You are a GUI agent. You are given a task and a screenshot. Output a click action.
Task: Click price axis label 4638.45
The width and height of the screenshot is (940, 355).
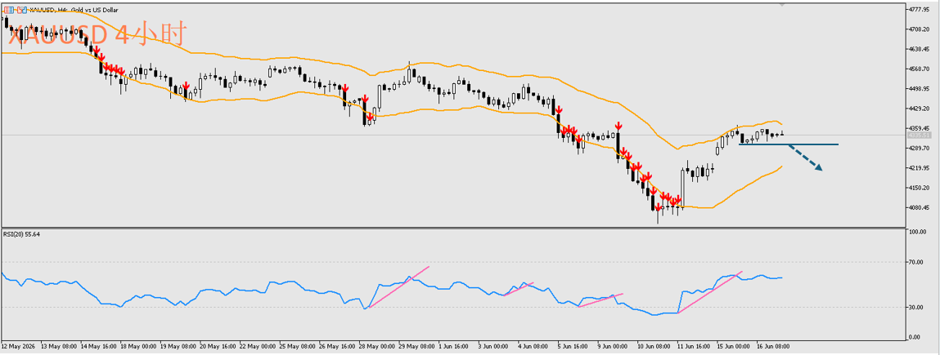click(918, 49)
